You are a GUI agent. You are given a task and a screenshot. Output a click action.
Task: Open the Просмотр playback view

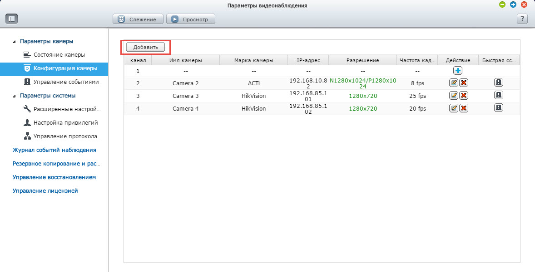(190, 19)
